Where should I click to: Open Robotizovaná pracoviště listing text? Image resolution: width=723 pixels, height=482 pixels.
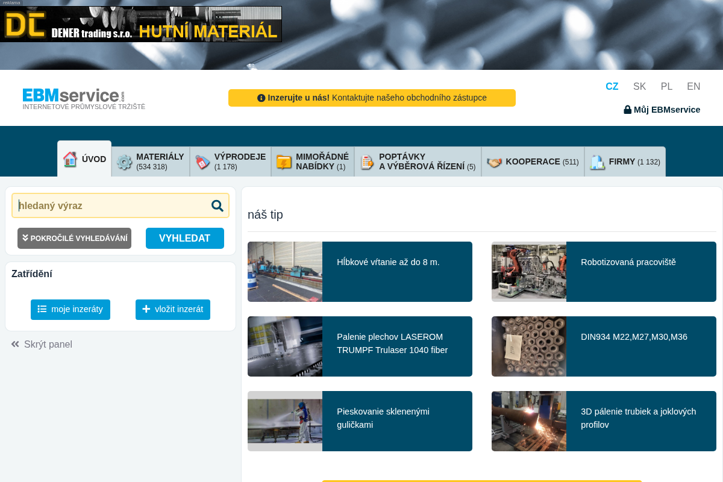pyautogui.click(x=628, y=262)
